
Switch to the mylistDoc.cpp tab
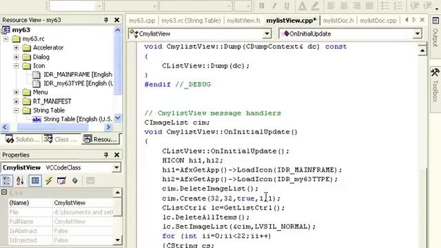coord(378,21)
